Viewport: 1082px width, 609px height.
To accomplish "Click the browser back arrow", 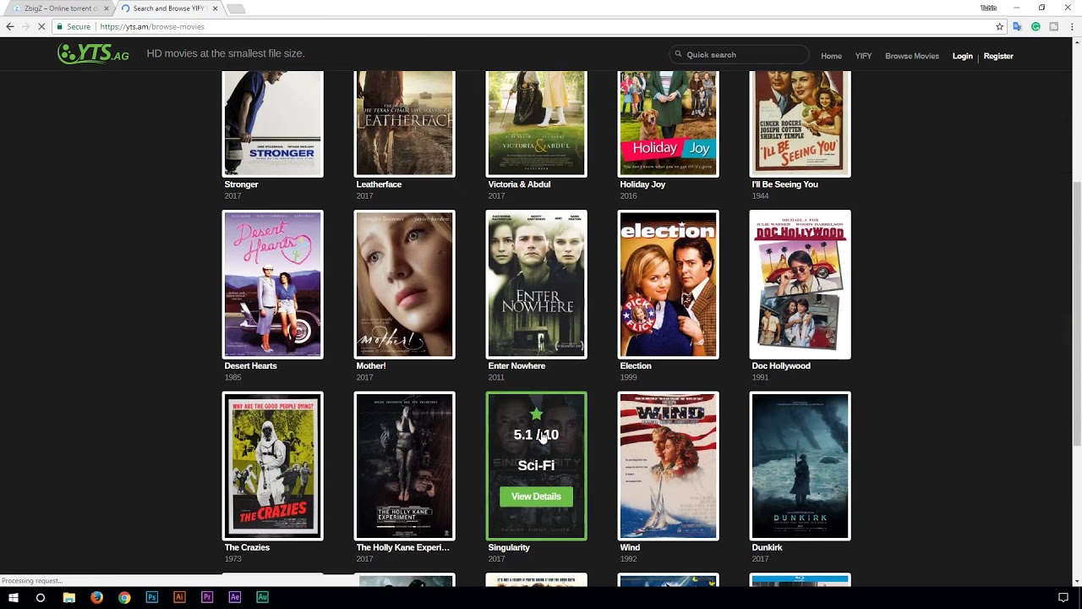I will point(10,27).
